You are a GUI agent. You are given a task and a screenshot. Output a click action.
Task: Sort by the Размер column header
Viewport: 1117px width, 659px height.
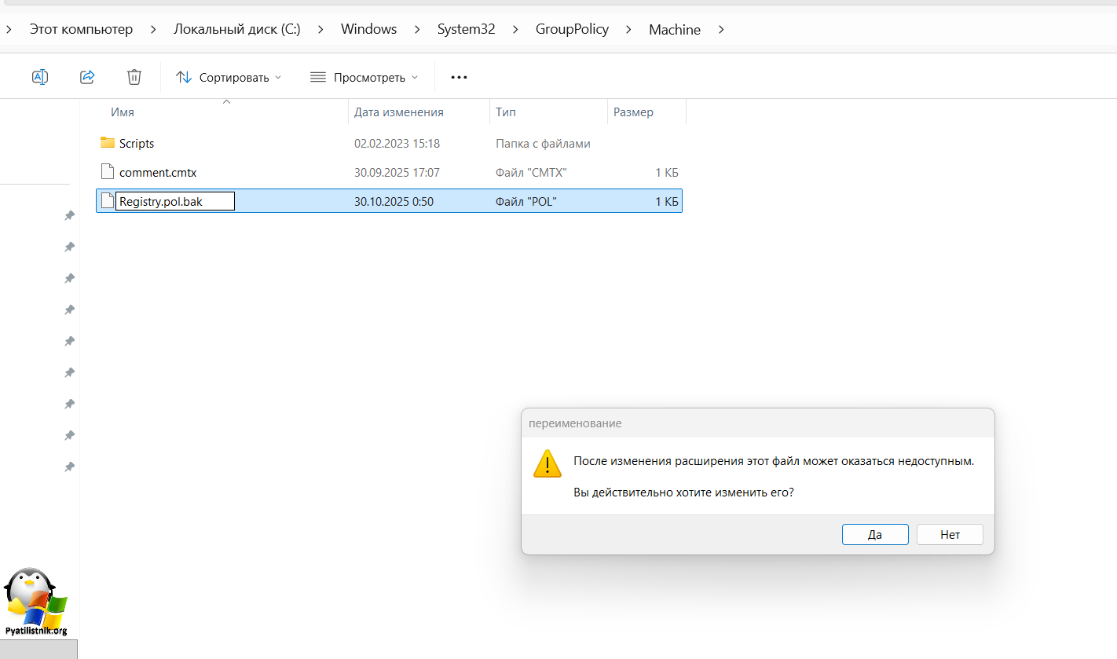[633, 112]
